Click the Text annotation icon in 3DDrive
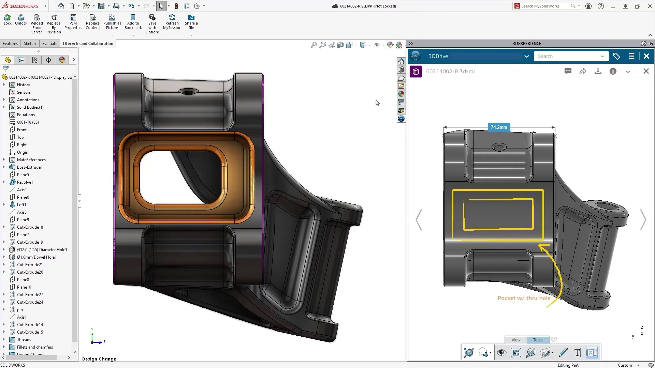655x368 pixels. pos(578,353)
